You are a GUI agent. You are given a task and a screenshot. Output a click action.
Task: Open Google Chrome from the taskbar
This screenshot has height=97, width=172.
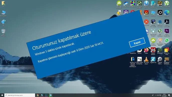[38, 95]
